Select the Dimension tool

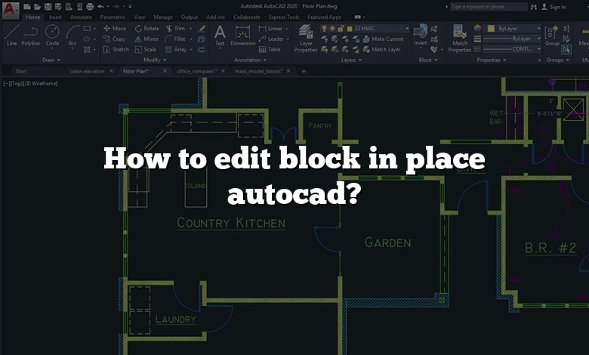tap(242, 35)
